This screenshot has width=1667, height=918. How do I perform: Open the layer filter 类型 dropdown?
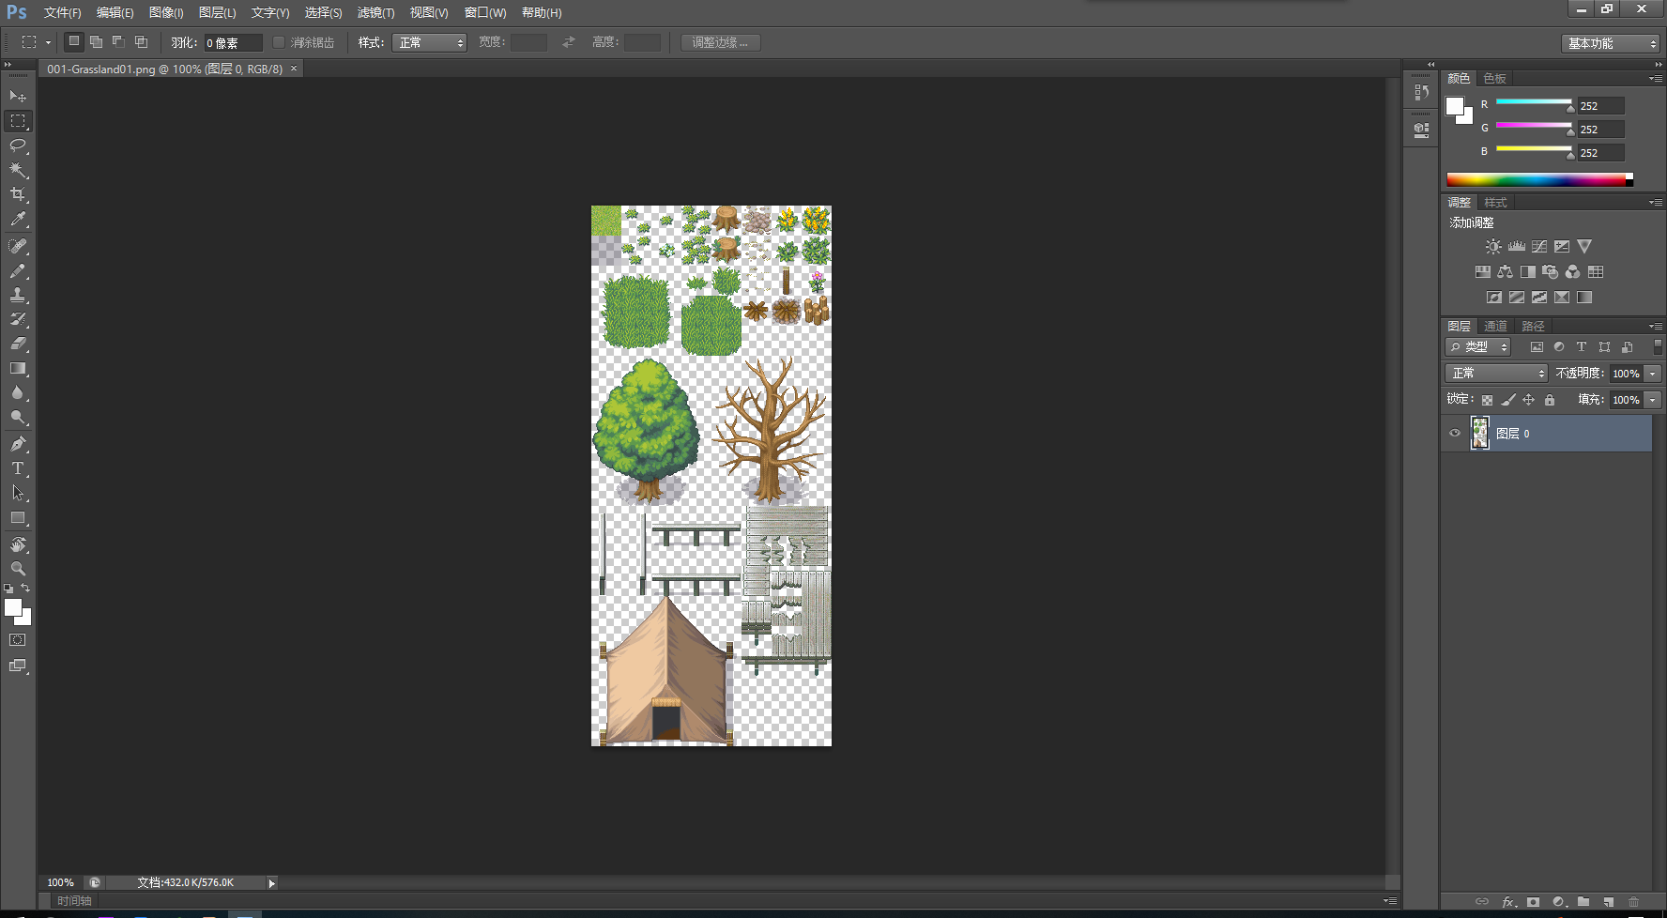point(1477,347)
